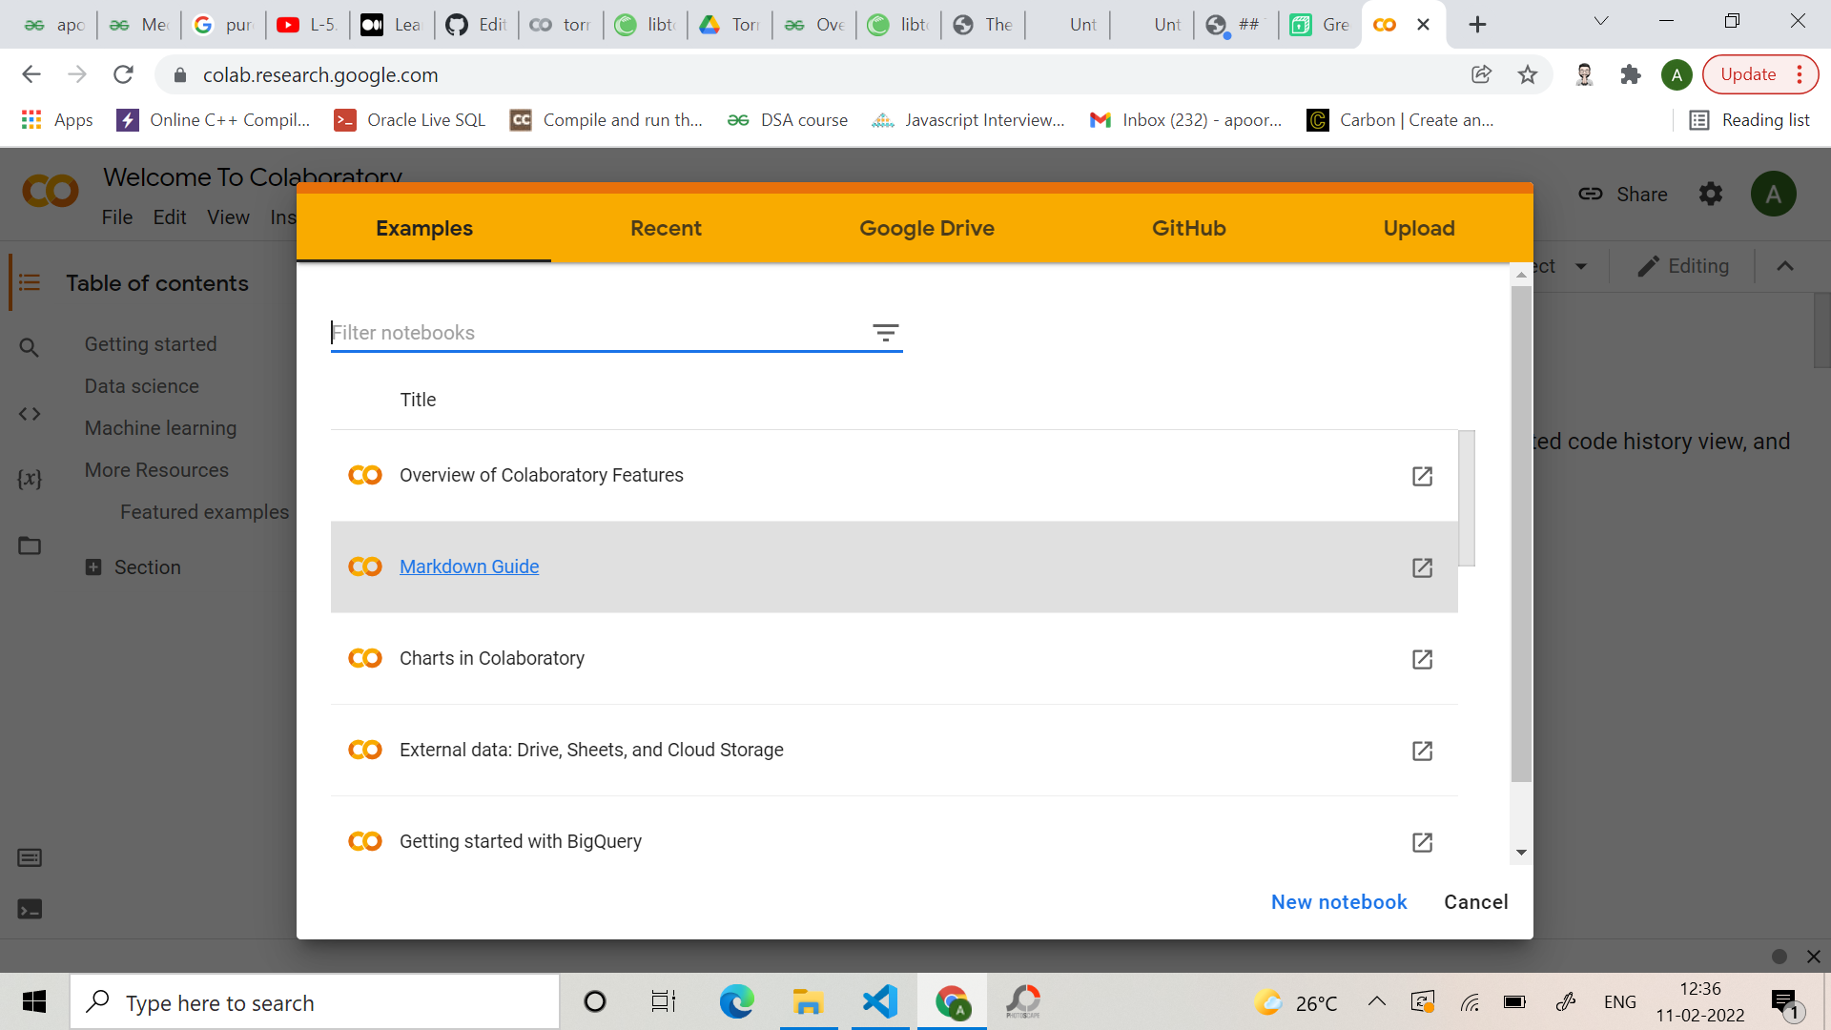Switch to the Upload tab
1831x1030 pixels.
pyautogui.click(x=1419, y=228)
